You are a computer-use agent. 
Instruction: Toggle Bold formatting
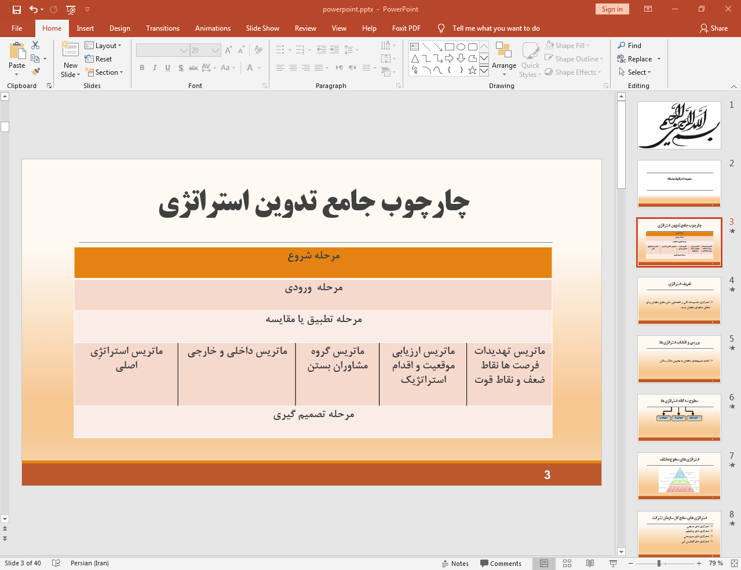(142, 68)
